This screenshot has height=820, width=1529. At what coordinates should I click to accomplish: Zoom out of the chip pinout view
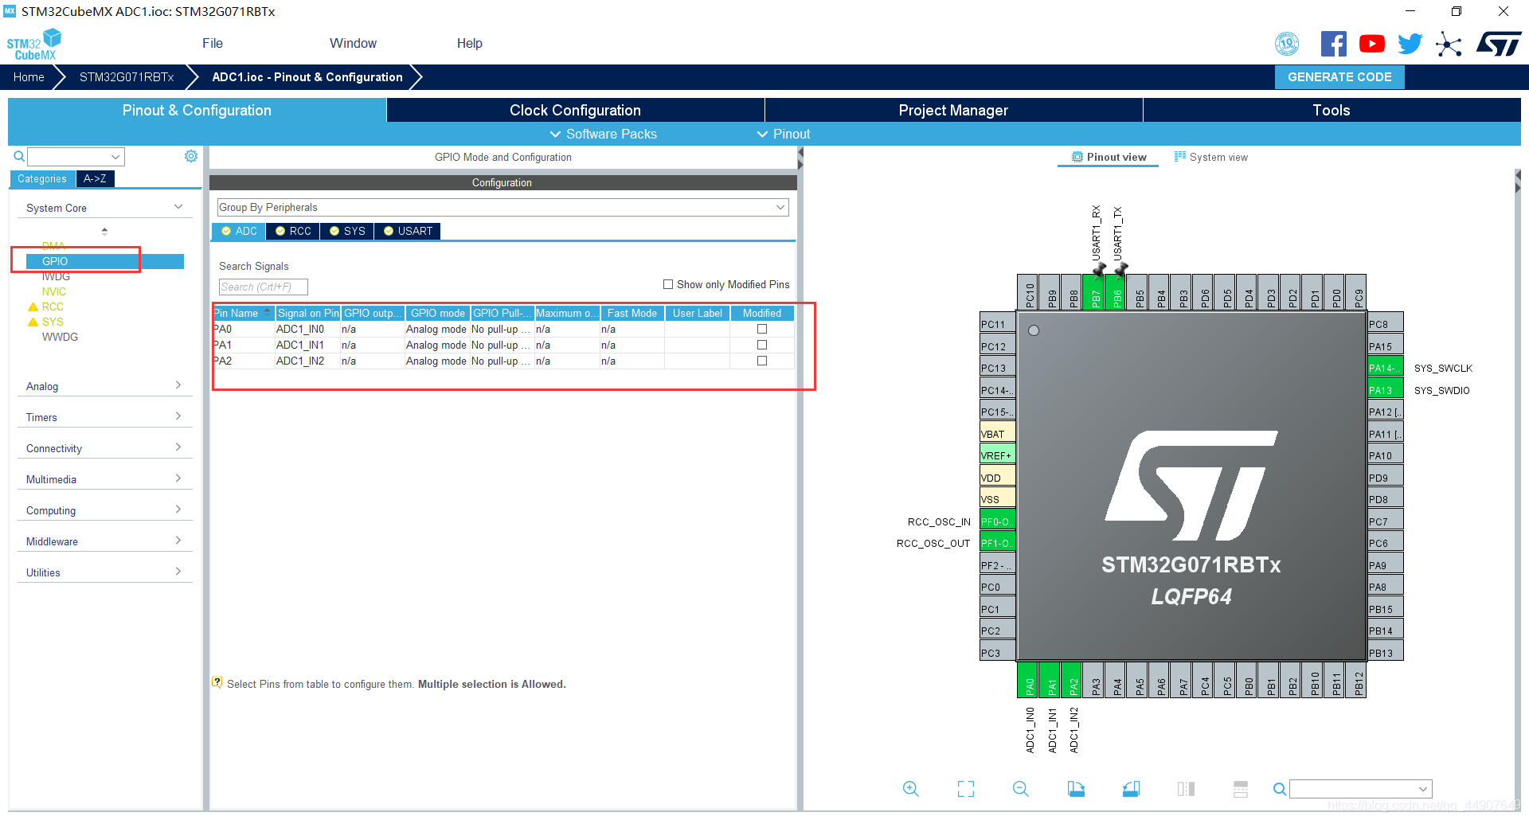point(1021,788)
